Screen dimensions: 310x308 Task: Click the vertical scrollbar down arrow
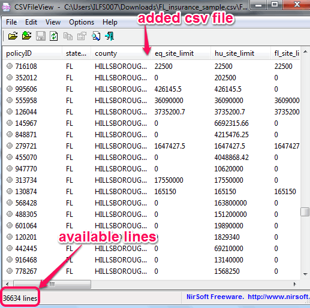(305, 274)
